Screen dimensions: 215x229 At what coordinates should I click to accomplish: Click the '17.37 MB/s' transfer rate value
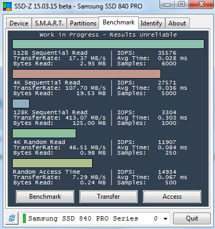87,58
